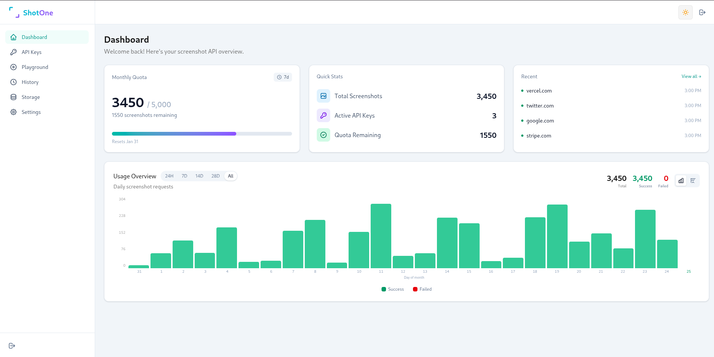The width and height of the screenshot is (714, 357).
Task: Select the 24H time range
Action: coord(169,176)
